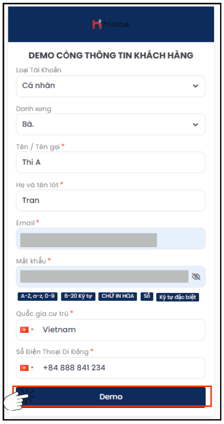Click the 'CHỮ IN HOA' badge
224x424 pixels.
[118, 296]
